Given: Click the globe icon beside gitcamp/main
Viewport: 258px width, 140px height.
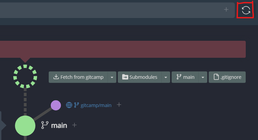Looking at the screenshot, I should [x=69, y=105].
